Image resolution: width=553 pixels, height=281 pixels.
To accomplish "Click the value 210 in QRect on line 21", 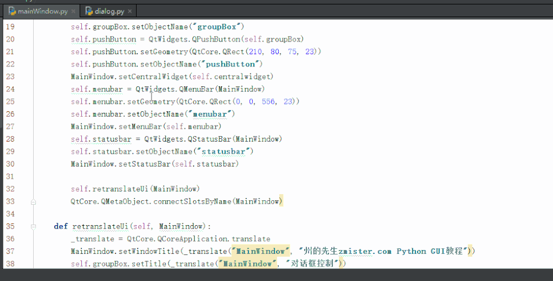I will (255, 51).
